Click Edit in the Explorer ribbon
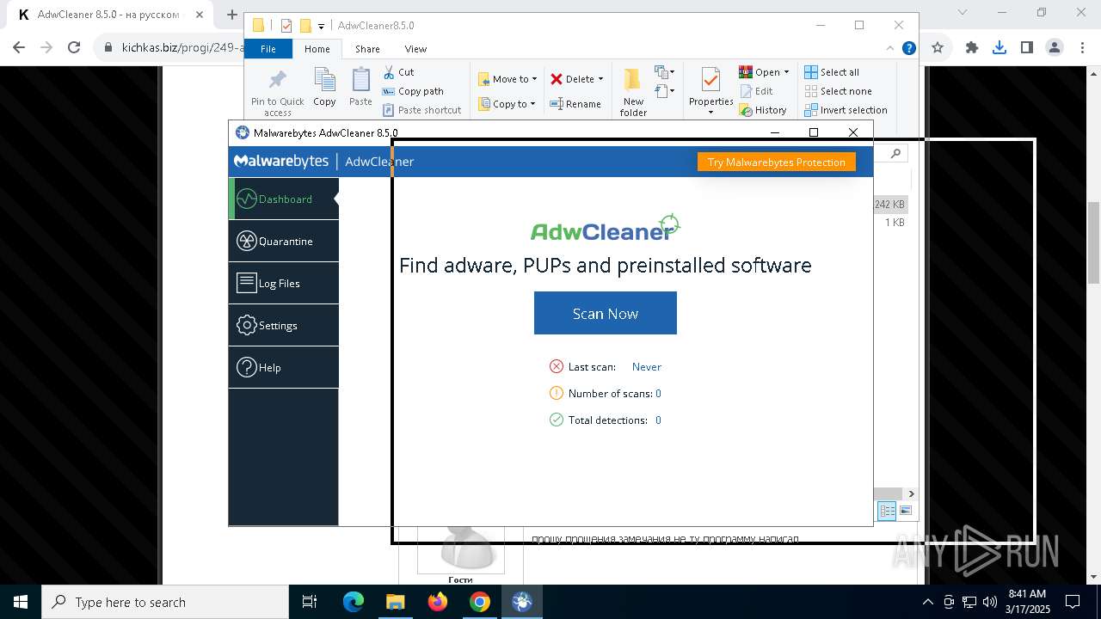The image size is (1101, 619). [x=756, y=91]
